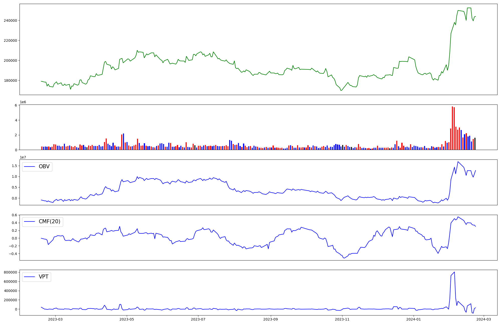Click the 2023-05 x-axis date label
Screen dimensions: 501x325
pyautogui.click(x=127, y=319)
